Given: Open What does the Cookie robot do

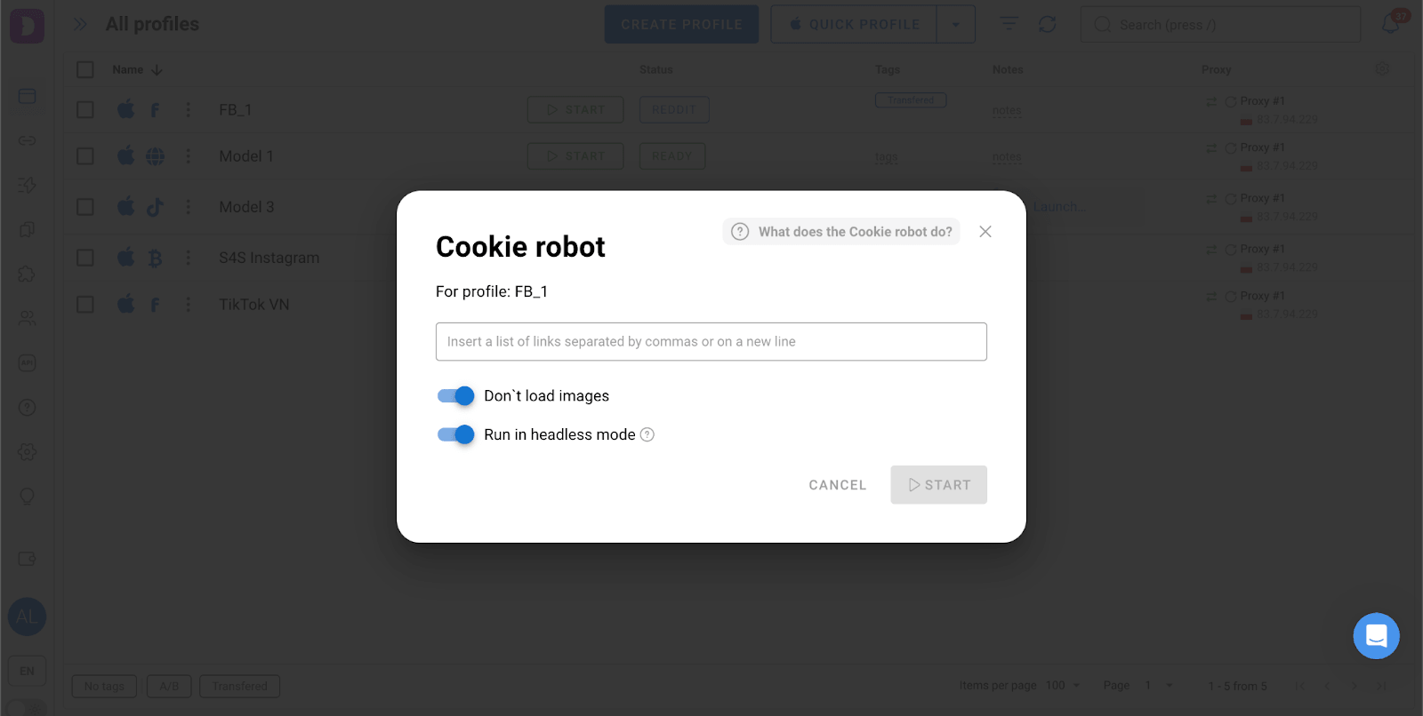Looking at the screenshot, I should pyautogui.click(x=841, y=232).
